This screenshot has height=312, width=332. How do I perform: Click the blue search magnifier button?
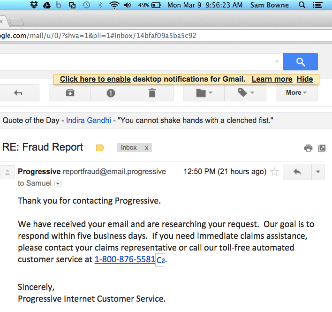301,61
